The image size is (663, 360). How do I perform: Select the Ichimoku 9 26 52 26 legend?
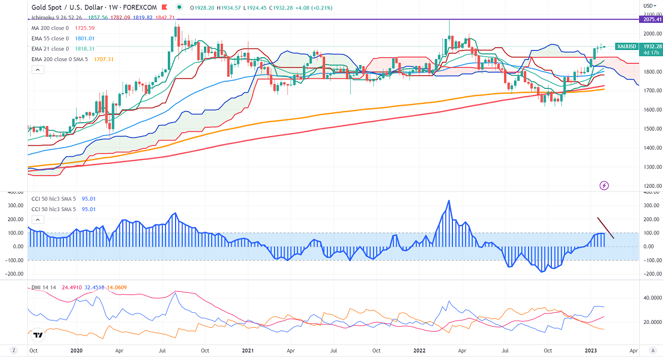56,18
